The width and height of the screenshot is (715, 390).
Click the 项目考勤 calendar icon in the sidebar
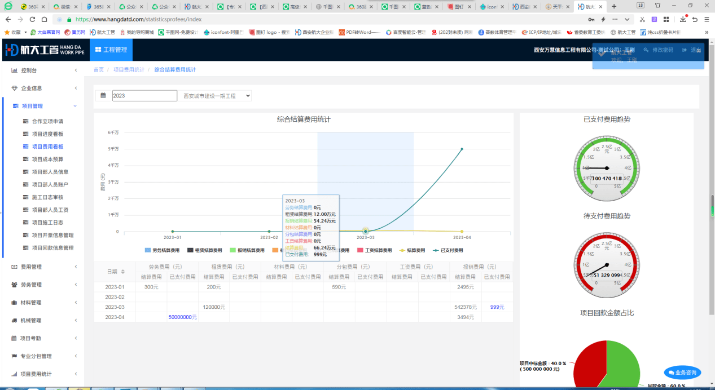(x=15, y=338)
